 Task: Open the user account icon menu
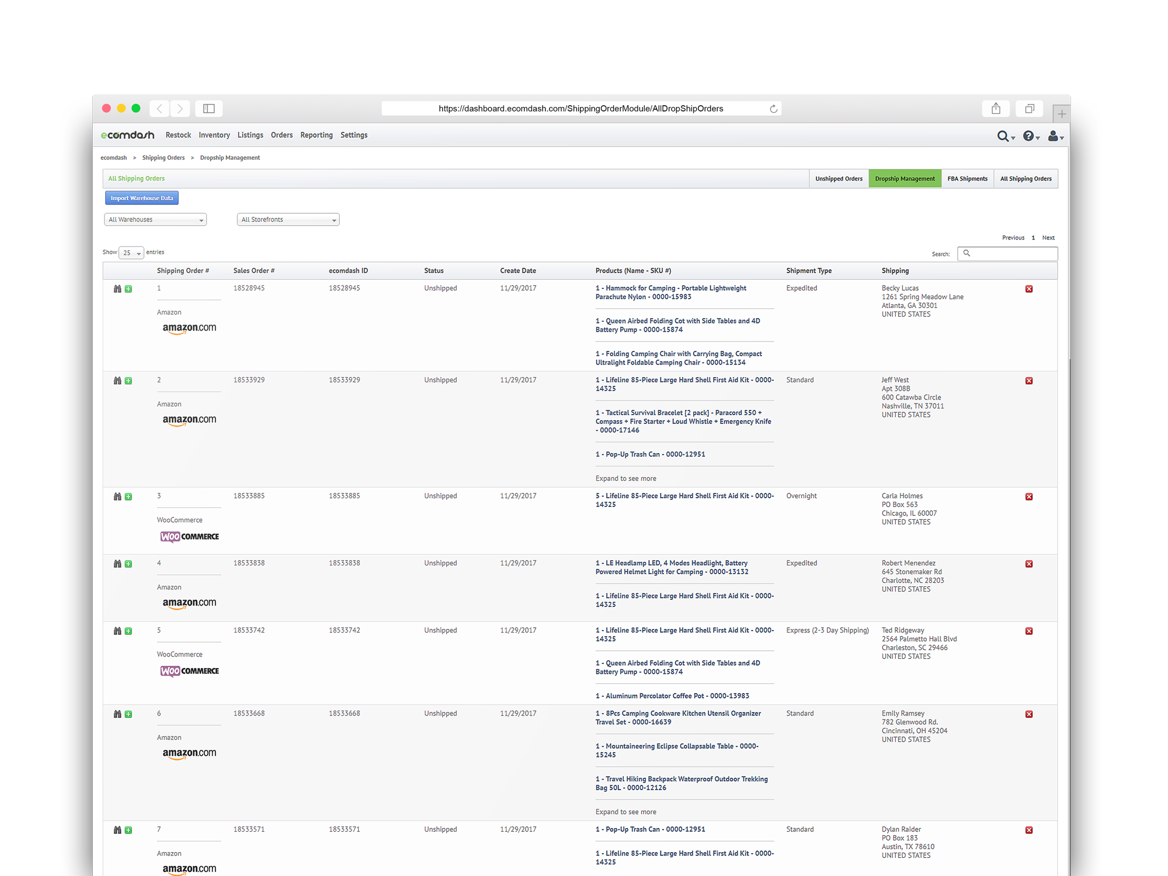pos(1055,136)
